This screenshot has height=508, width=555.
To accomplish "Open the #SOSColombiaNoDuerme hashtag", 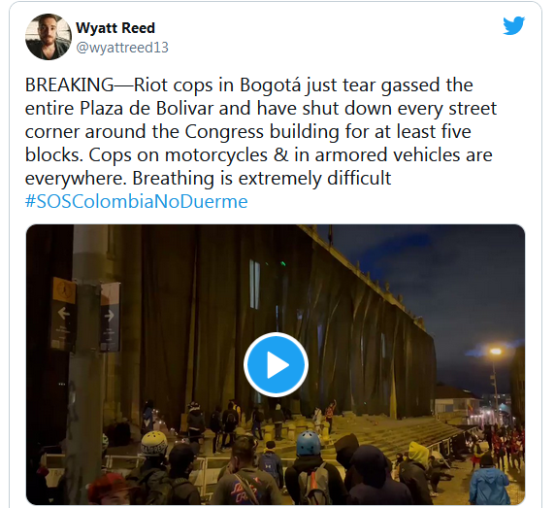I will 136,202.
